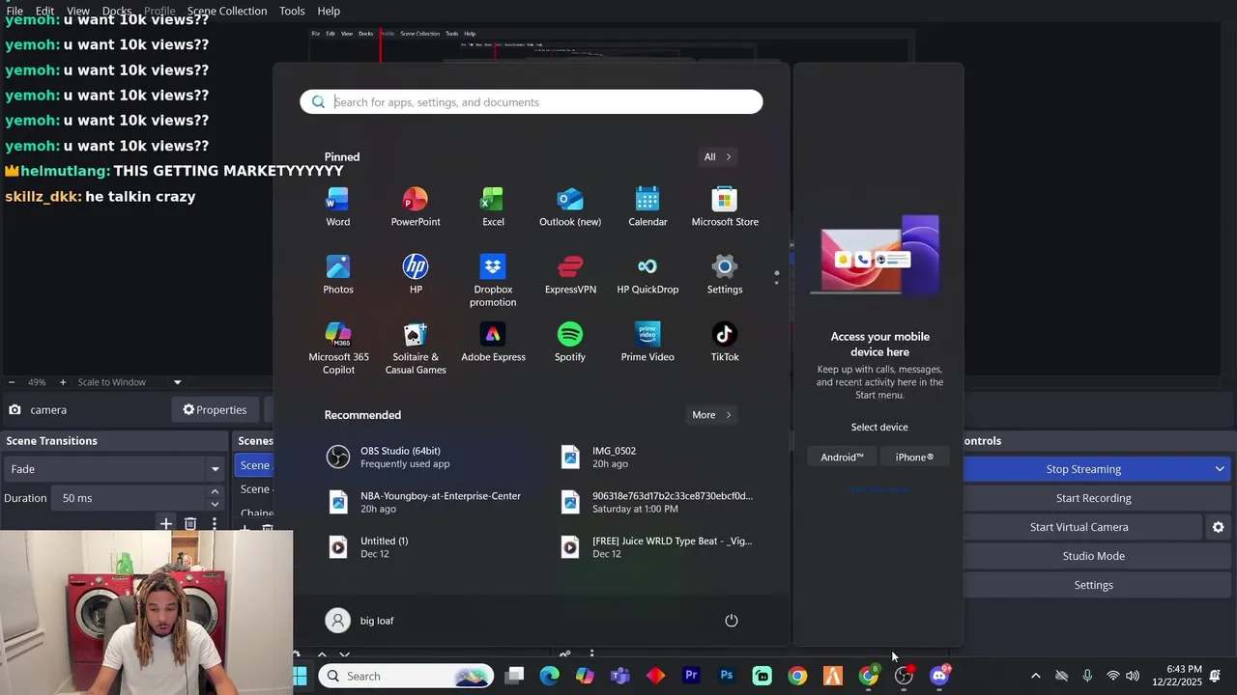Click Stop Streaming button
1237x695 pixels.
tap(1083, 469)
